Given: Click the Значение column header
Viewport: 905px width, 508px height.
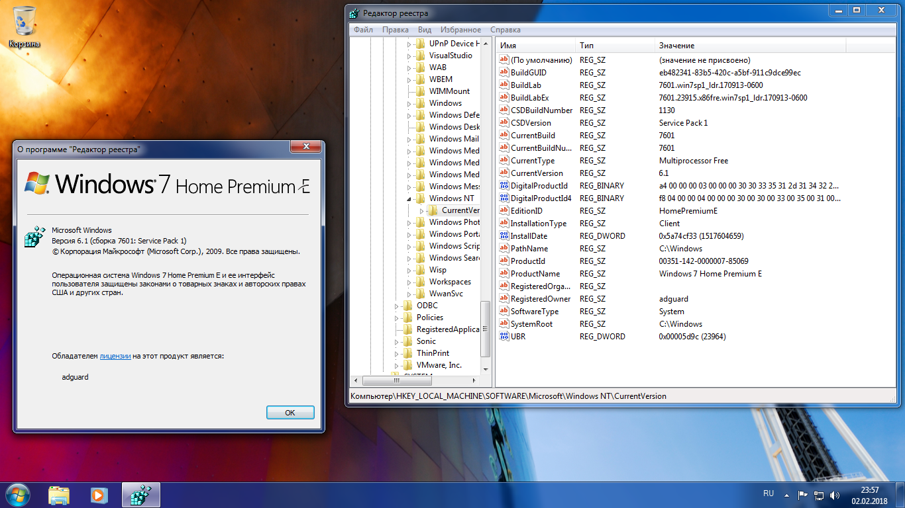Looking at the screenshot, I should (676, 46).
